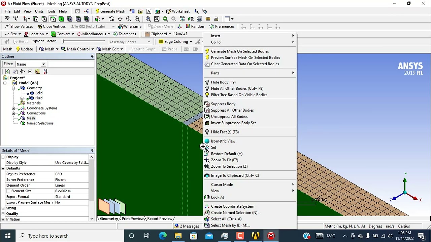431x242 pixels.
Task: Open the Worksheet view
Action: [178, 11]
